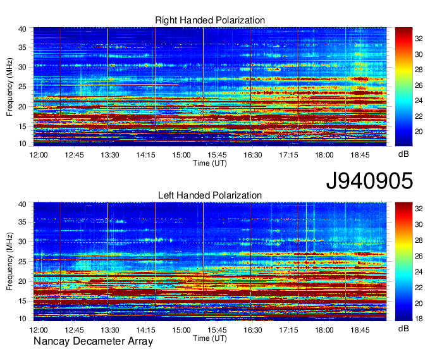Click the Left Handed polarization color scale bar
This screenshot has height=349, width=430.
(x=403, y=262)
